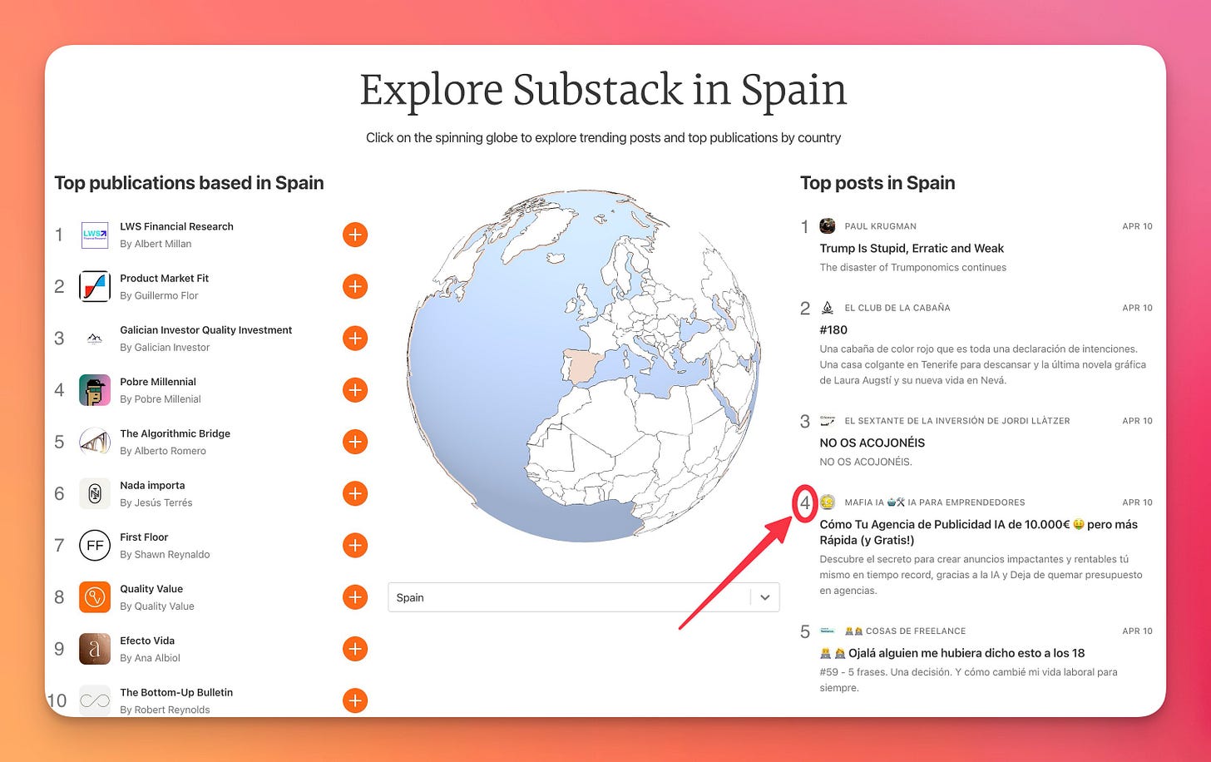This screenshot has width=1211, height=762.
Task: Open post Trump Is Stupid, Erratic and Weak
Action: [912, 248]
